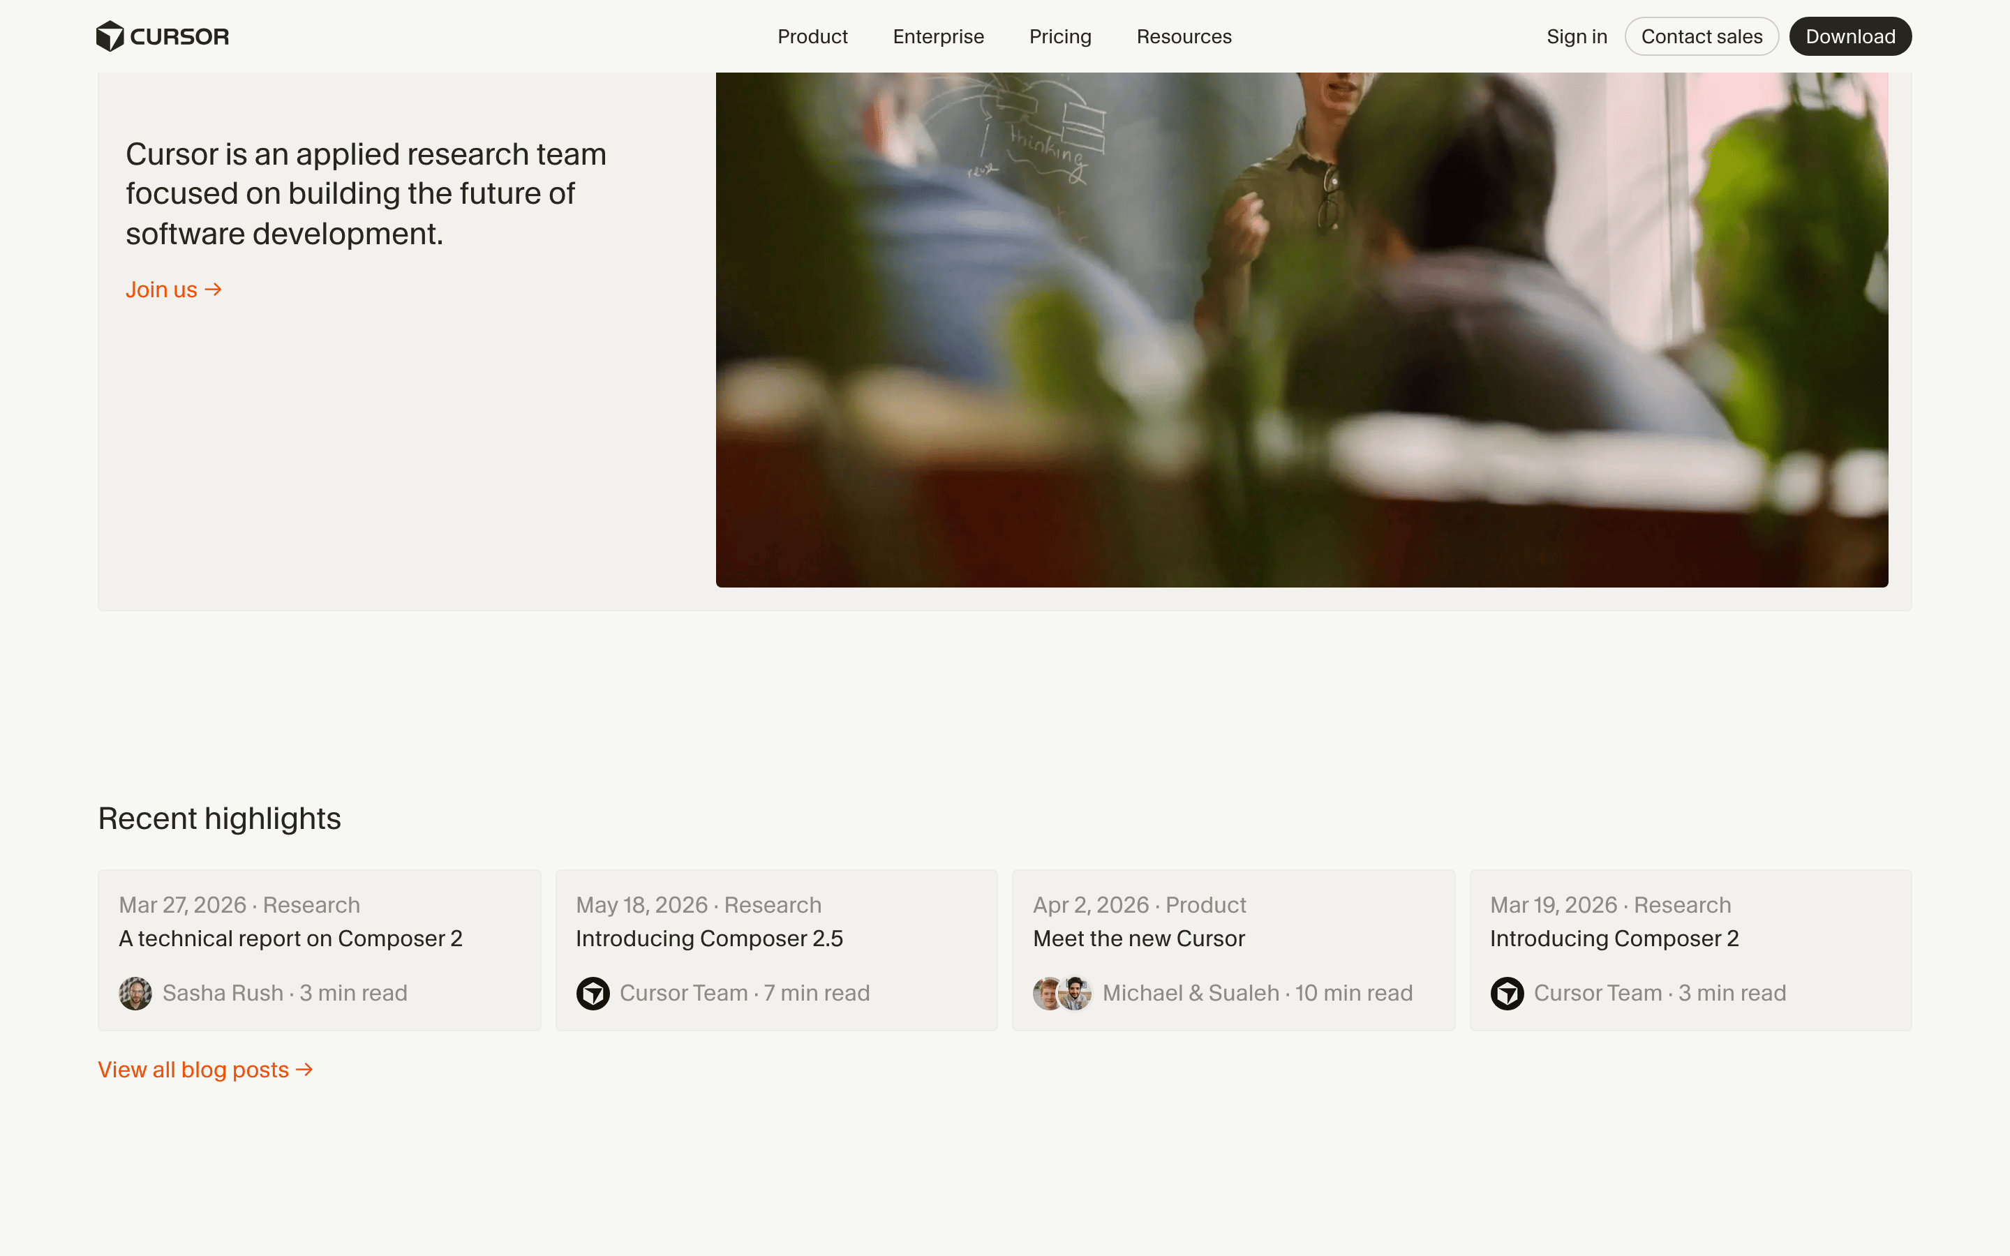Click the arrow beside View all blog posts
This screenshot has height=1256, width=2010.
pyautogui.click(x=305, y=1070)
